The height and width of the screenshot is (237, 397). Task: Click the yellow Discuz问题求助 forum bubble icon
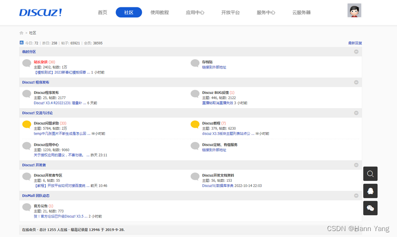pos(27,124)
